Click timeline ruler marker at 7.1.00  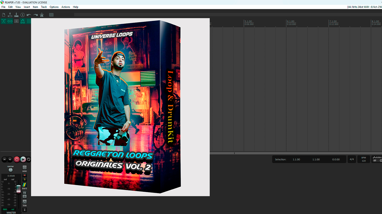click(x=333, y=21)
